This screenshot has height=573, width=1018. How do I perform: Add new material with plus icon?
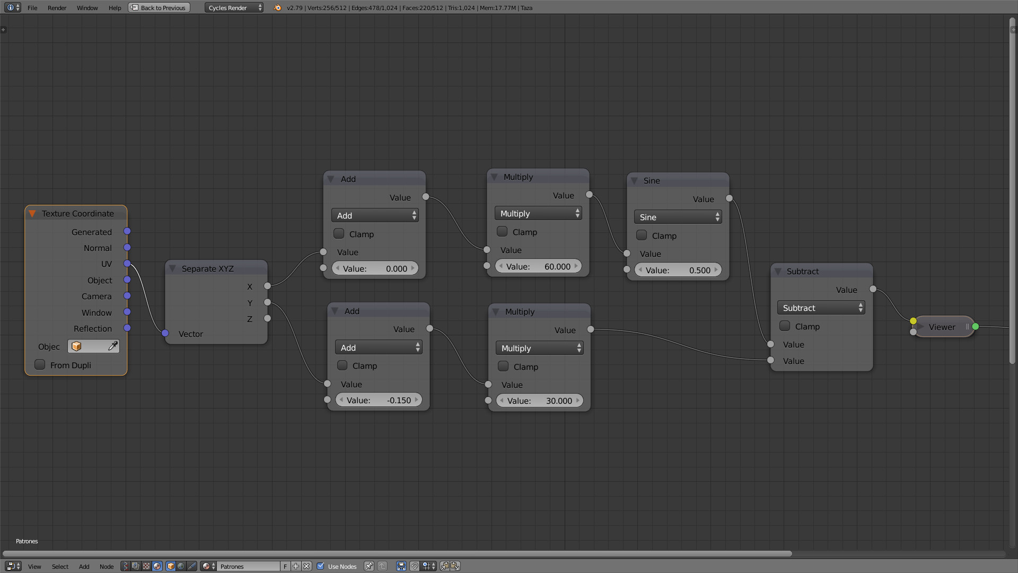coord(296,566)
